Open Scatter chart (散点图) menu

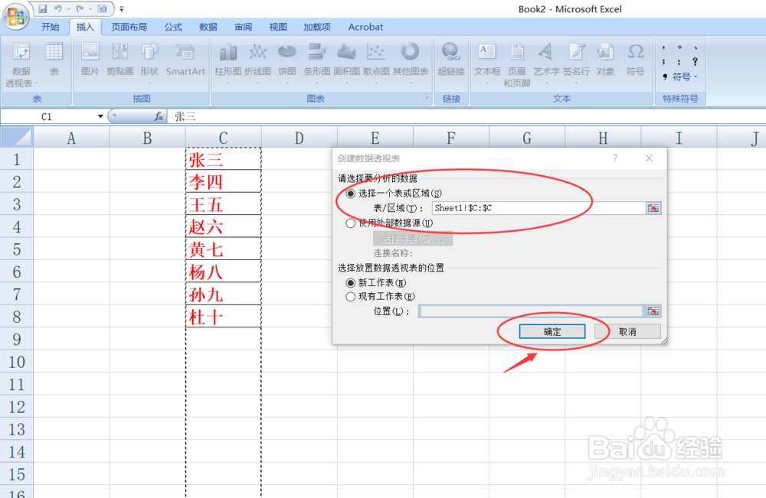coord(376,63)
